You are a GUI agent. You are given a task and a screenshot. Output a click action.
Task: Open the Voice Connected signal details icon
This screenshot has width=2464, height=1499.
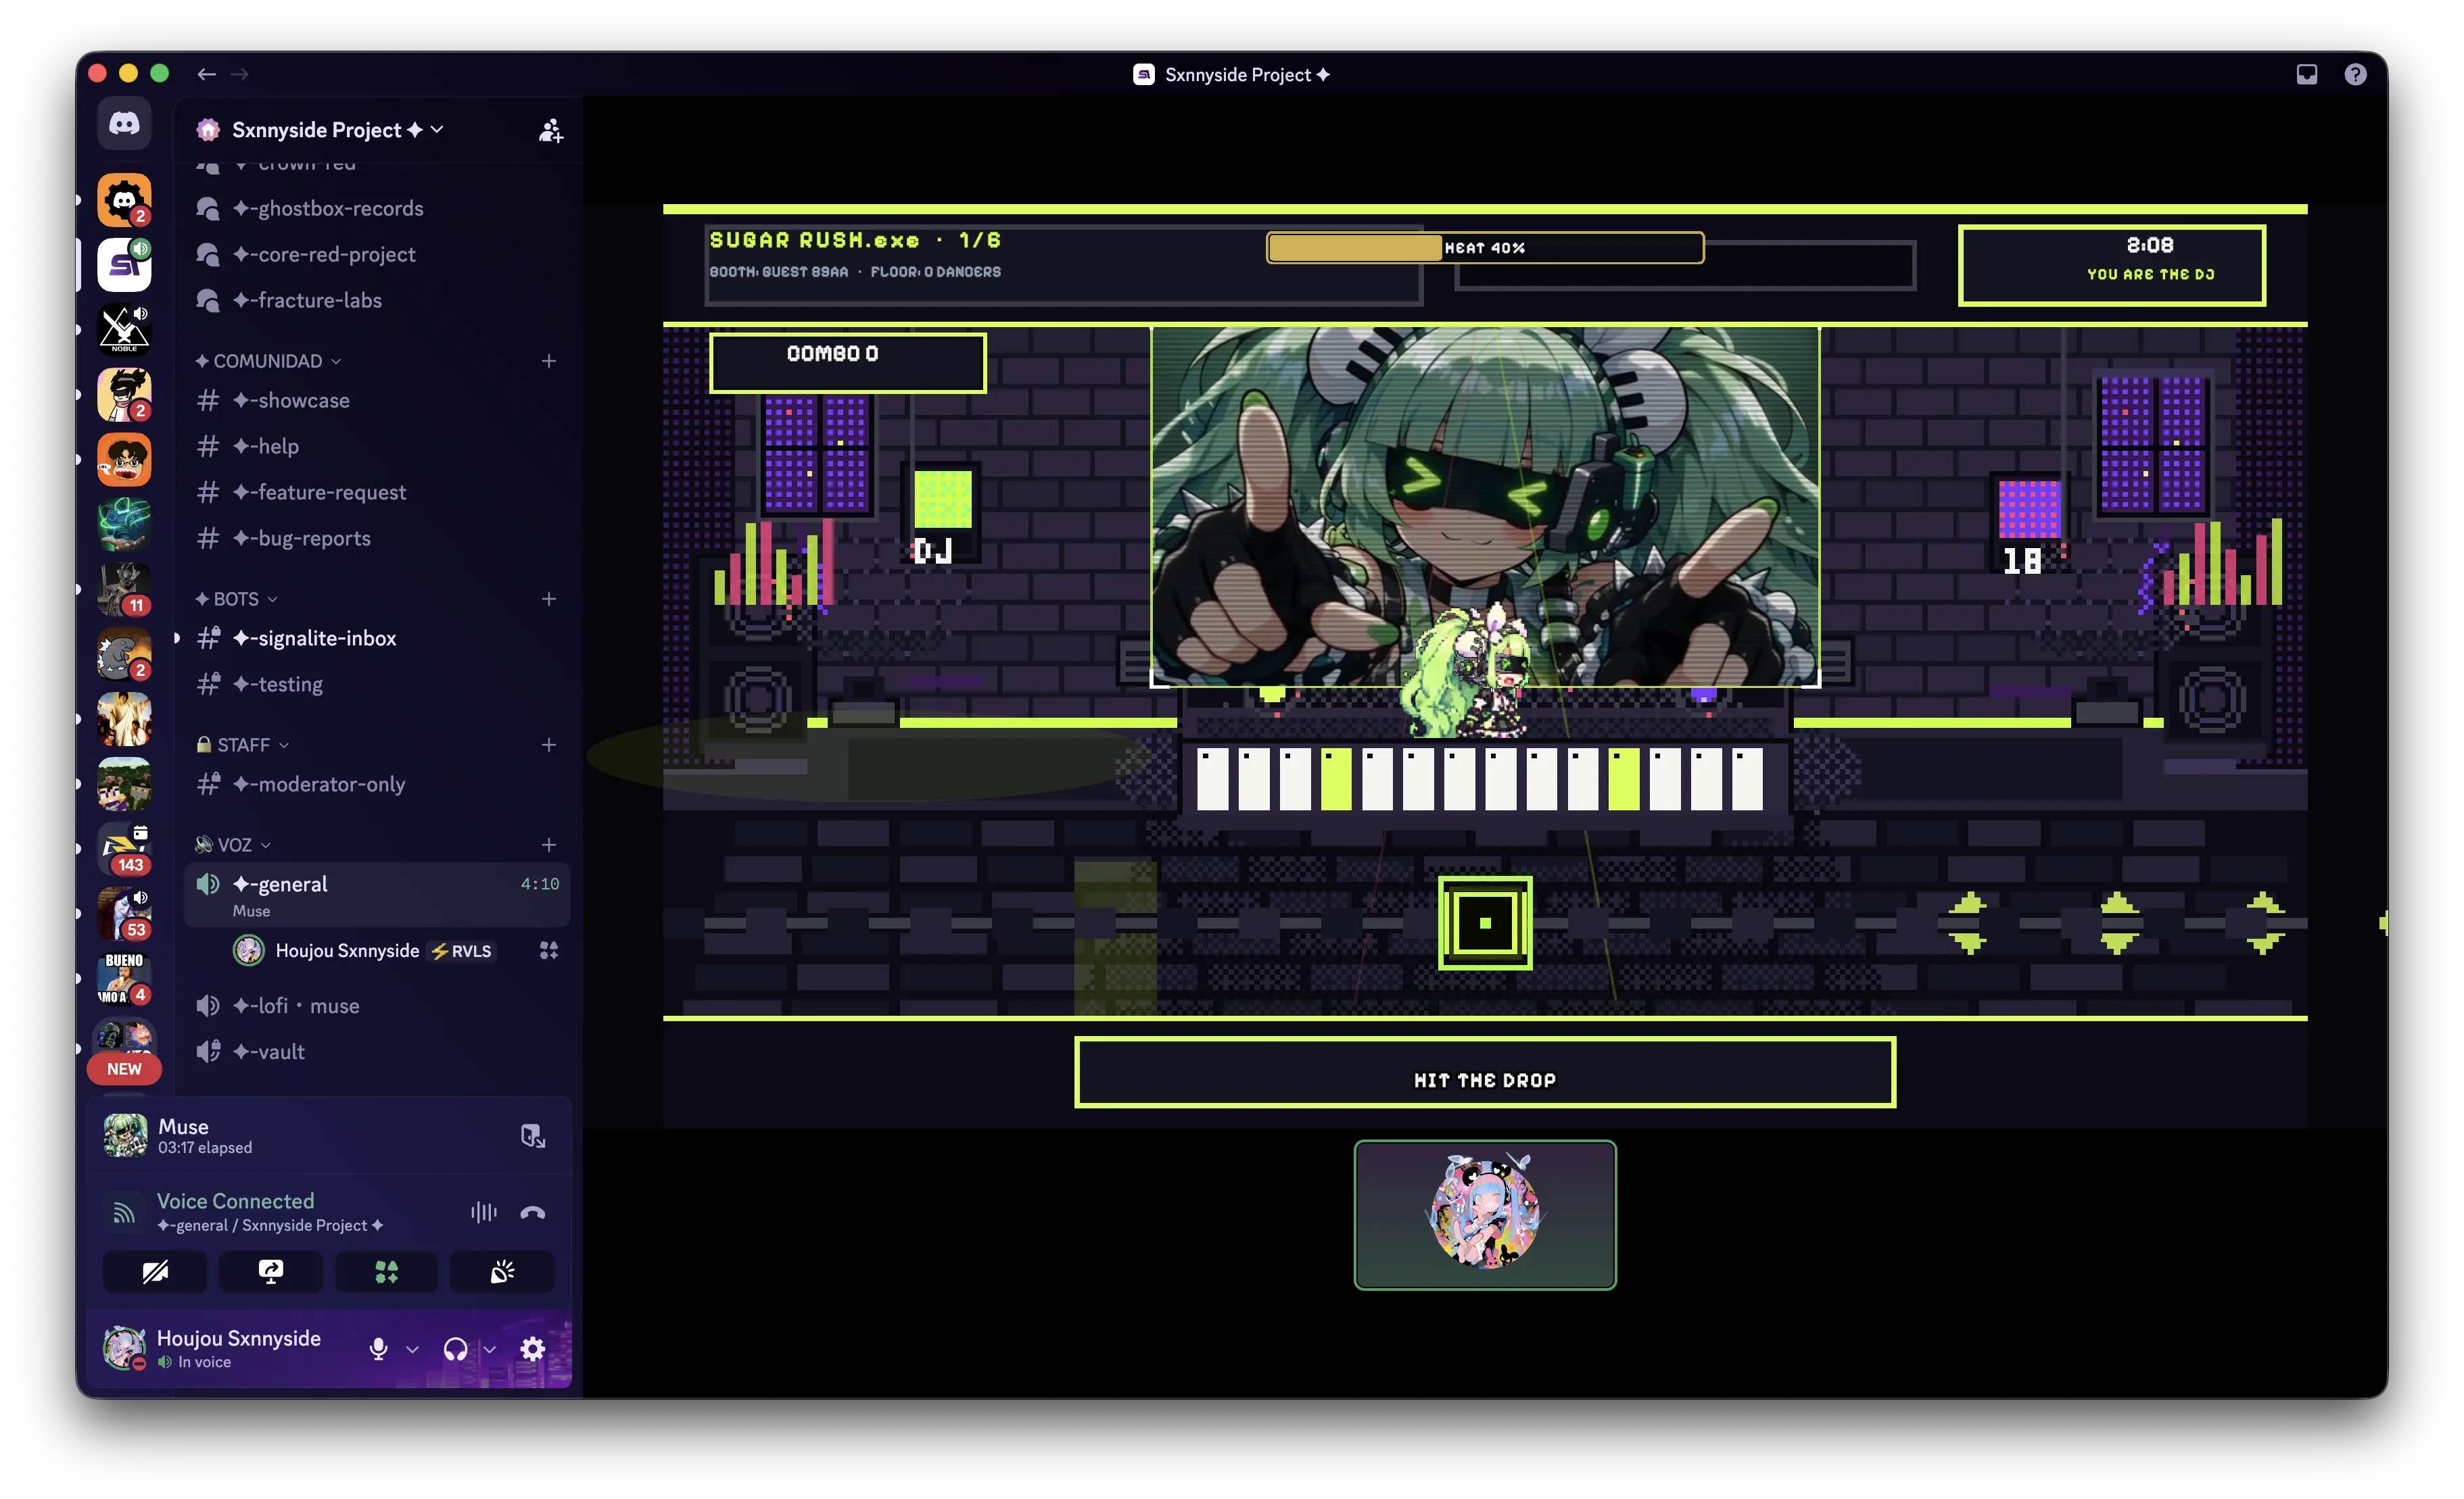coord(124,1213)
